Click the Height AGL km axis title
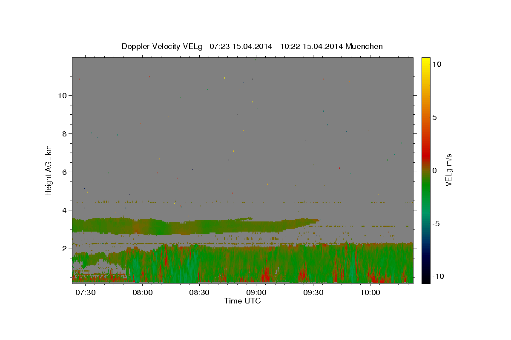 [x=49, y=170]
